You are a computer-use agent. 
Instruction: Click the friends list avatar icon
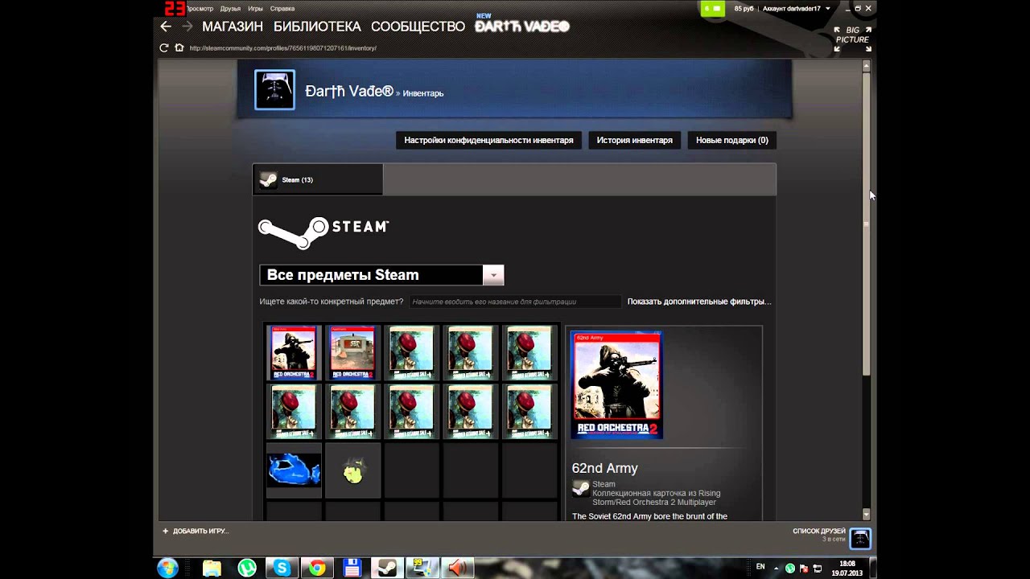click(x=860, y=538)
